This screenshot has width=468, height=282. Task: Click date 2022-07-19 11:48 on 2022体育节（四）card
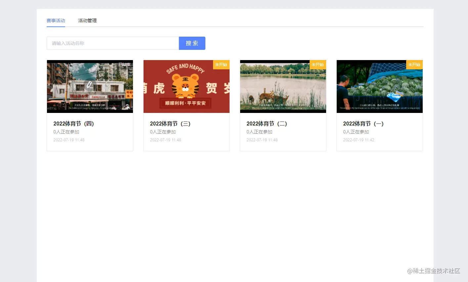pyautogui.click(x=69, y=140)
